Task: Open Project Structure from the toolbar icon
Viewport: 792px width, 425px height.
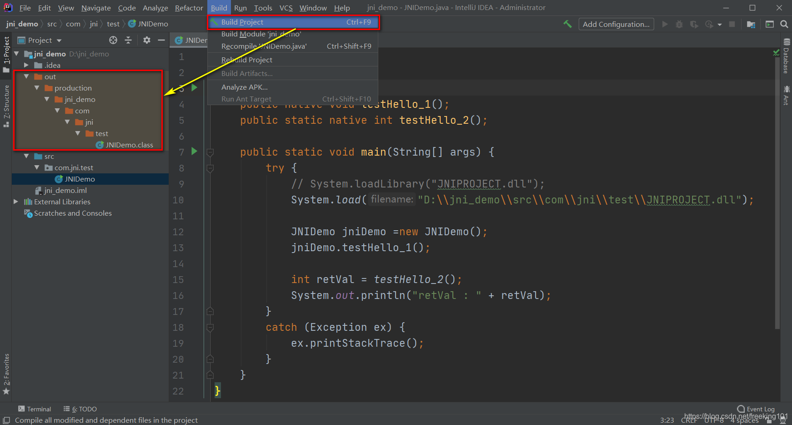Action: (x=751, y=24)
